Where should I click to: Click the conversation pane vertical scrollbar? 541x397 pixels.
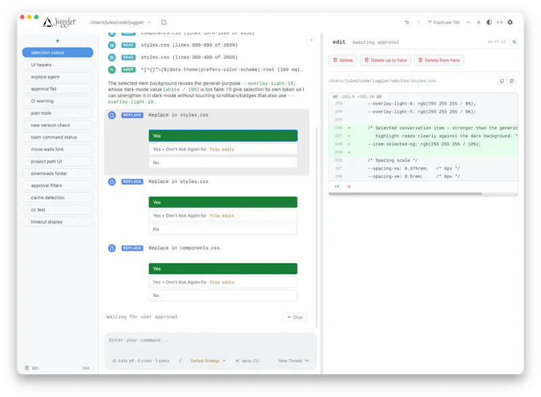[x=317, y=228]
